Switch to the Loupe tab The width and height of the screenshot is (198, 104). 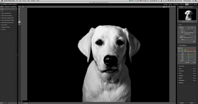click(186, 7)
